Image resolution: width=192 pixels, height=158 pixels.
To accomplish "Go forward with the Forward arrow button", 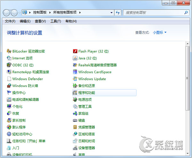I will 14,13.
